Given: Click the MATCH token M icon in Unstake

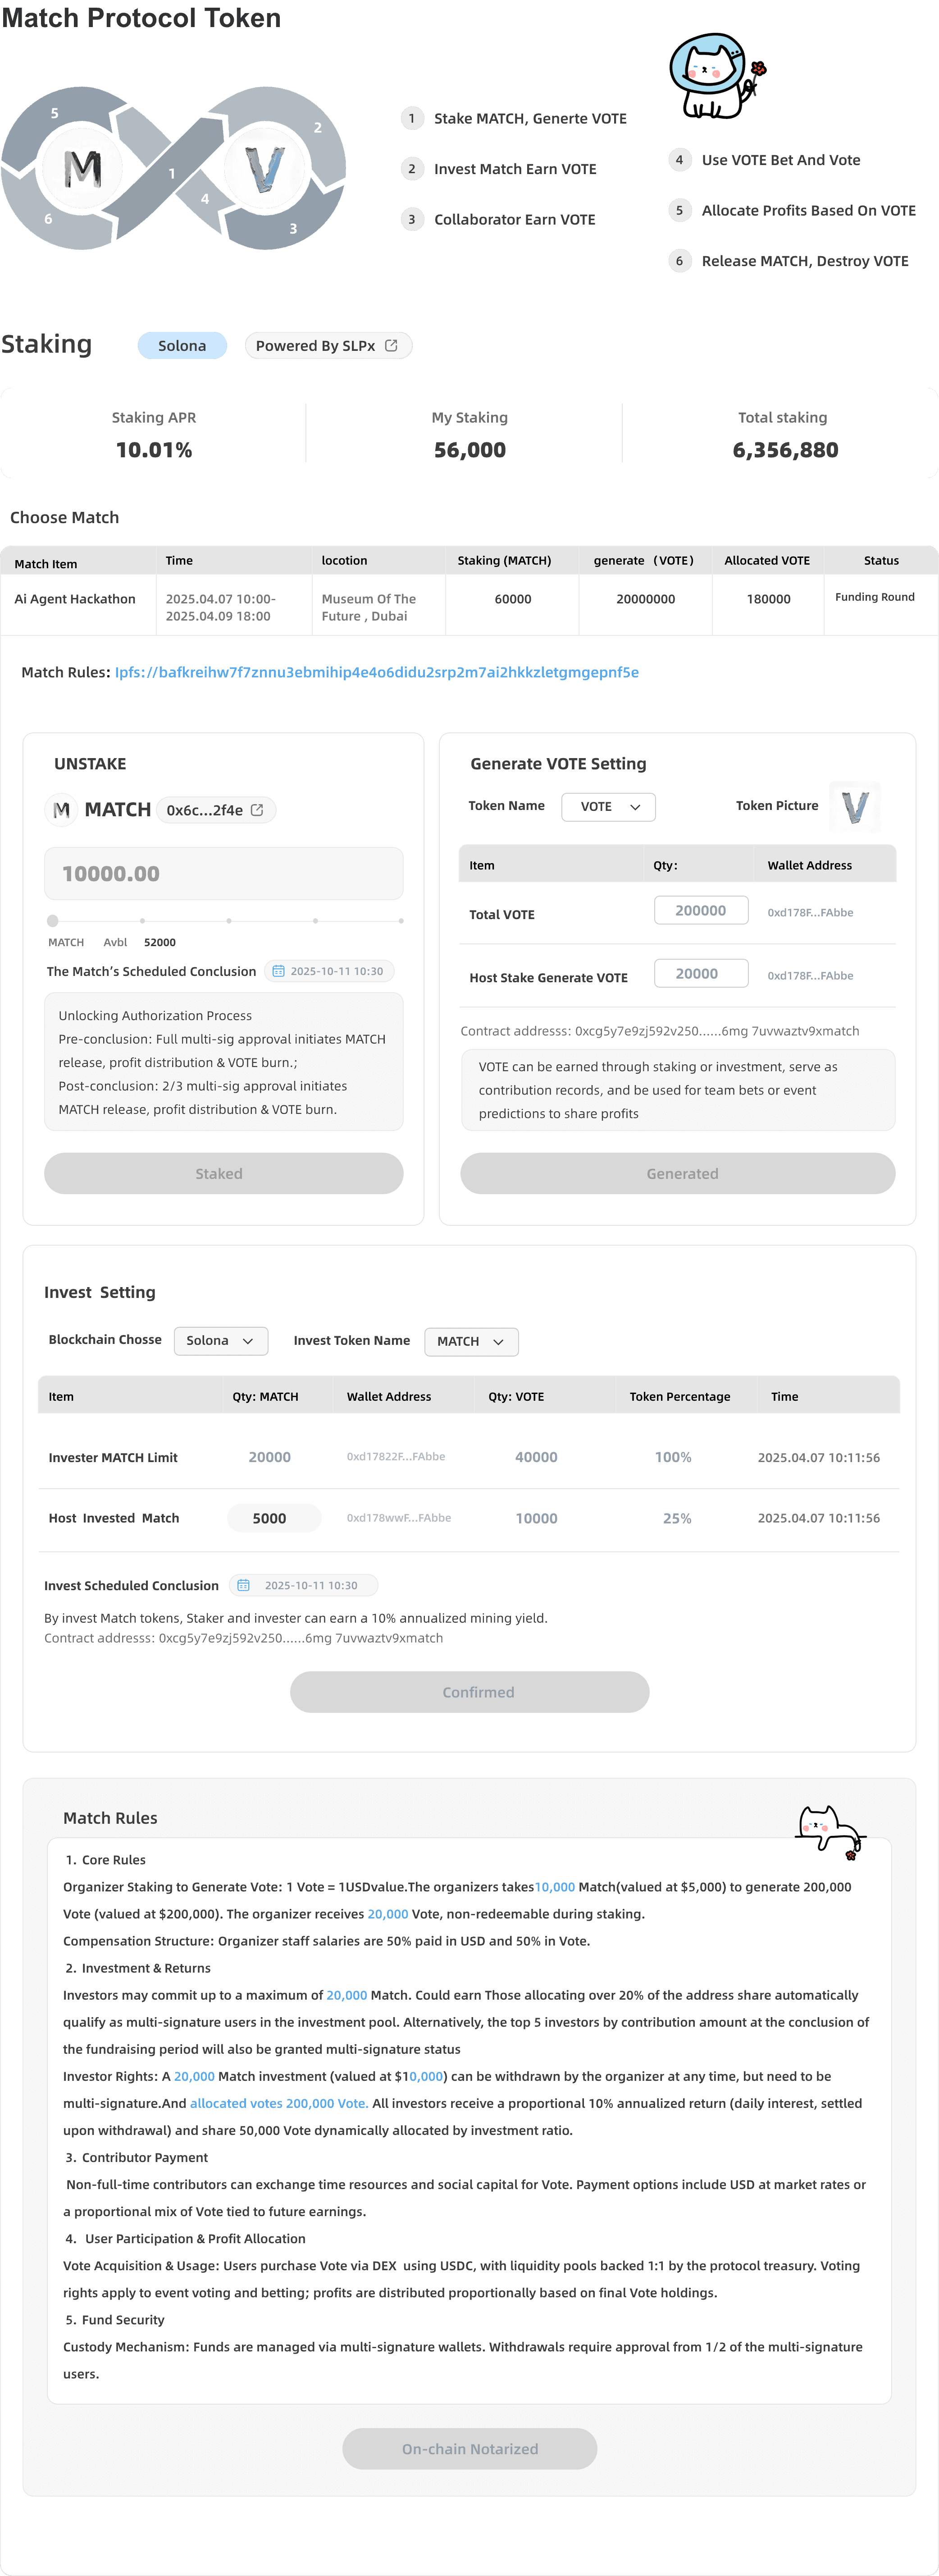Looking at the screenshot, I should coord(62,810).
